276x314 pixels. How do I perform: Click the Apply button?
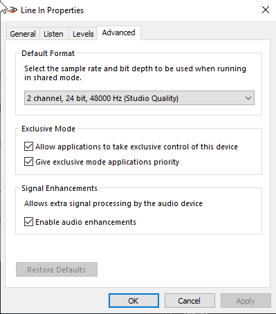(x=246, y=301)
